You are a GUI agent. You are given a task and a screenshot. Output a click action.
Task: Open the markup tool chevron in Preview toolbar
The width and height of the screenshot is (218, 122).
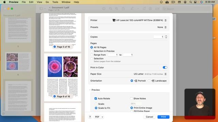[x=138, y=9]
